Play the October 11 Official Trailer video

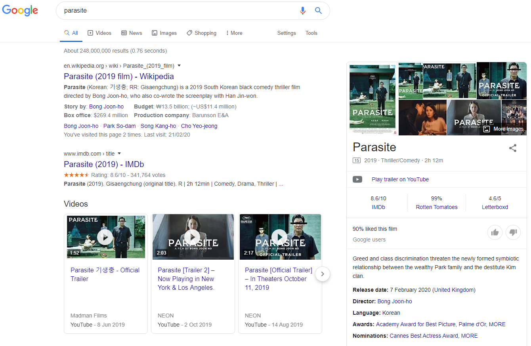(x=280, y=237)
